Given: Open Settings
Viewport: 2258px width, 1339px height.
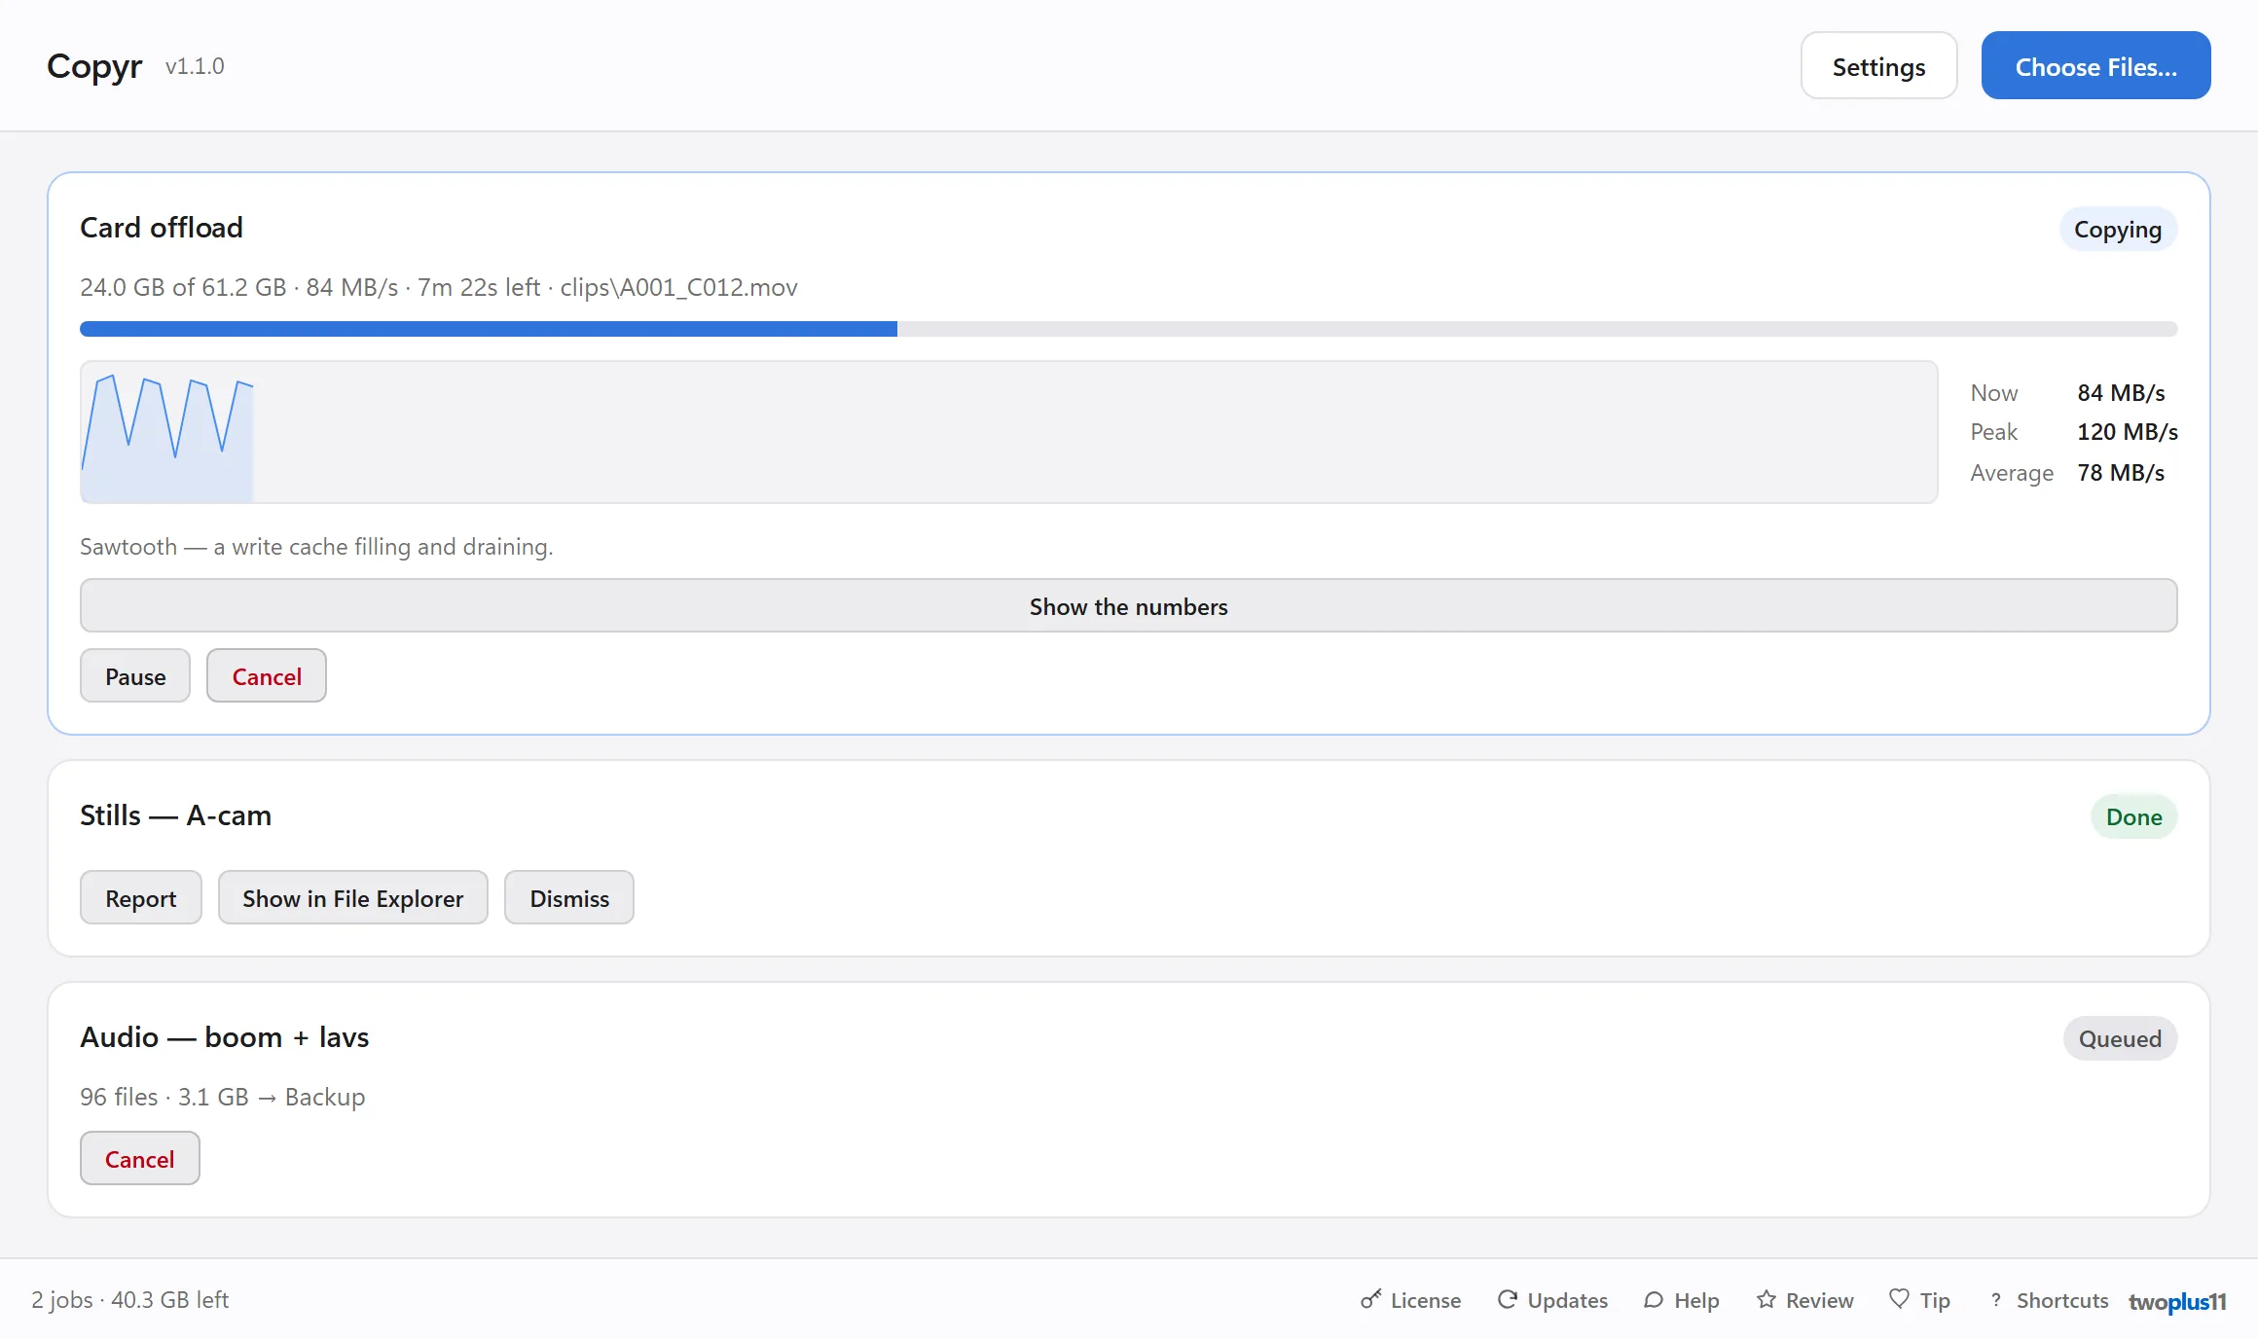Looking at the screenshot, I should click(x=1878, y=65).
